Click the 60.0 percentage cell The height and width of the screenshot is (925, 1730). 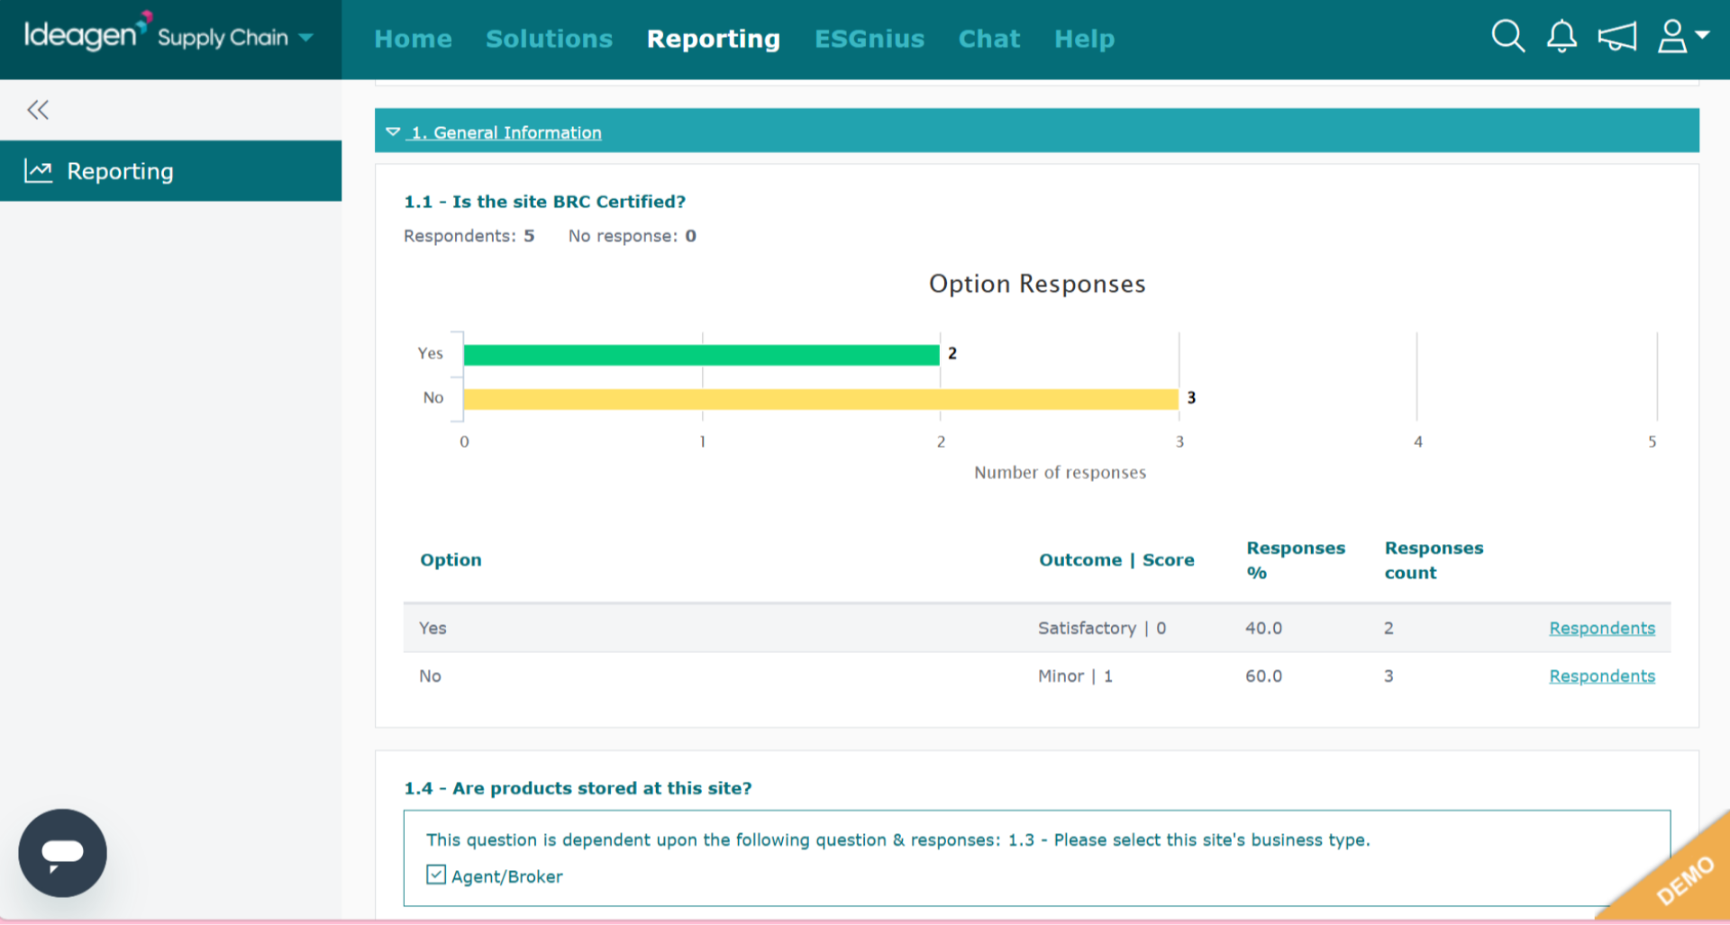[x=1263, y=676]
